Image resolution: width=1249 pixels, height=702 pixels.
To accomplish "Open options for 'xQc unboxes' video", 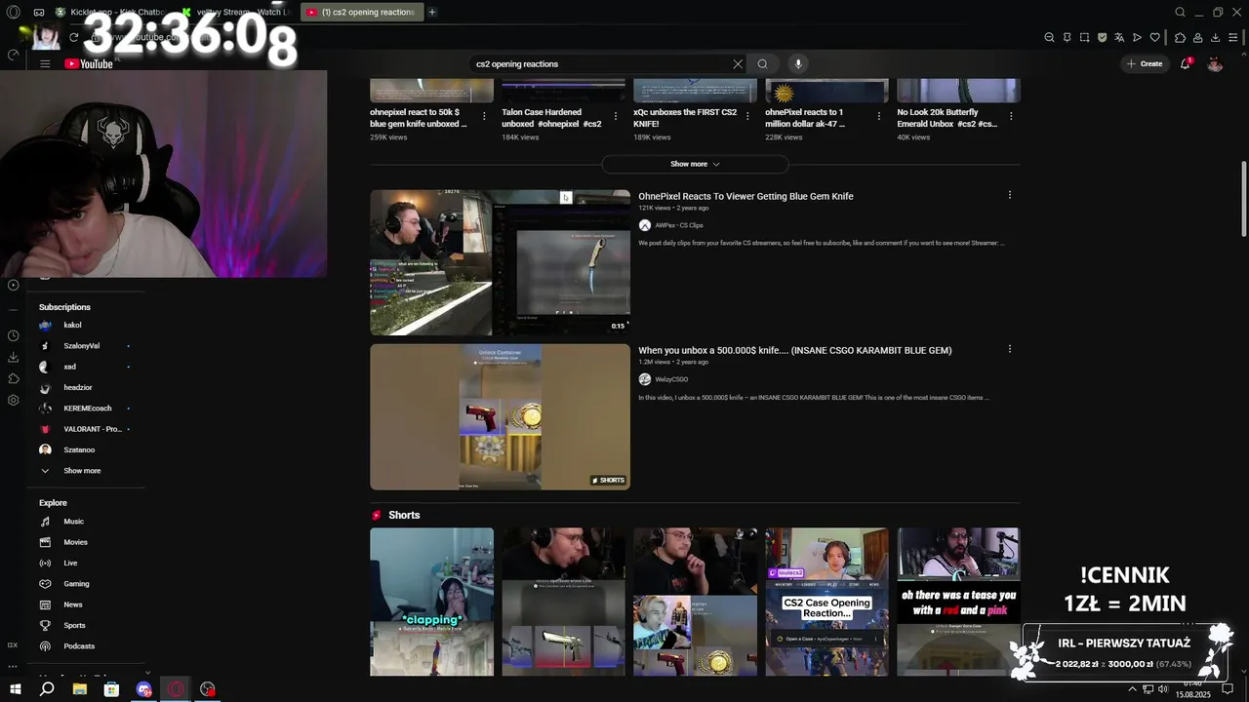I will pos(747,116).
